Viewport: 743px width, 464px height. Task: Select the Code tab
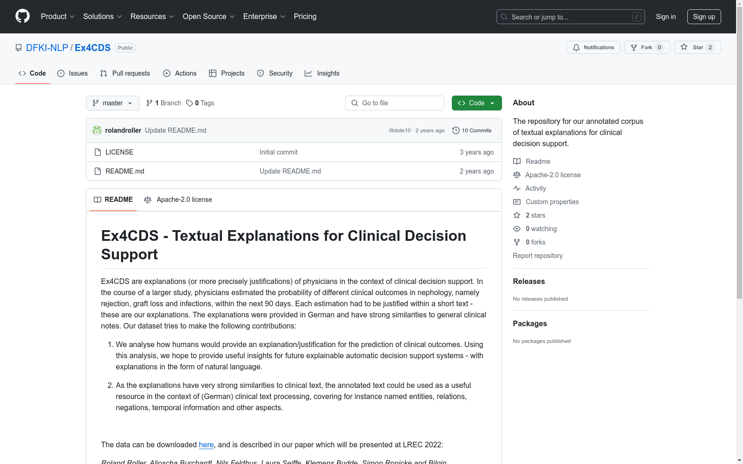tap(33, 73)
